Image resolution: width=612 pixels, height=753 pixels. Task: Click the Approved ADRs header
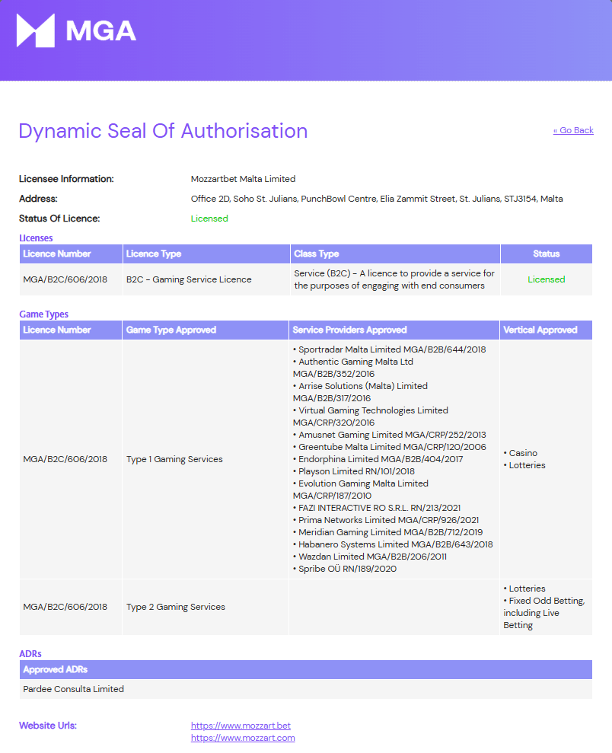[x=306, y=669]
